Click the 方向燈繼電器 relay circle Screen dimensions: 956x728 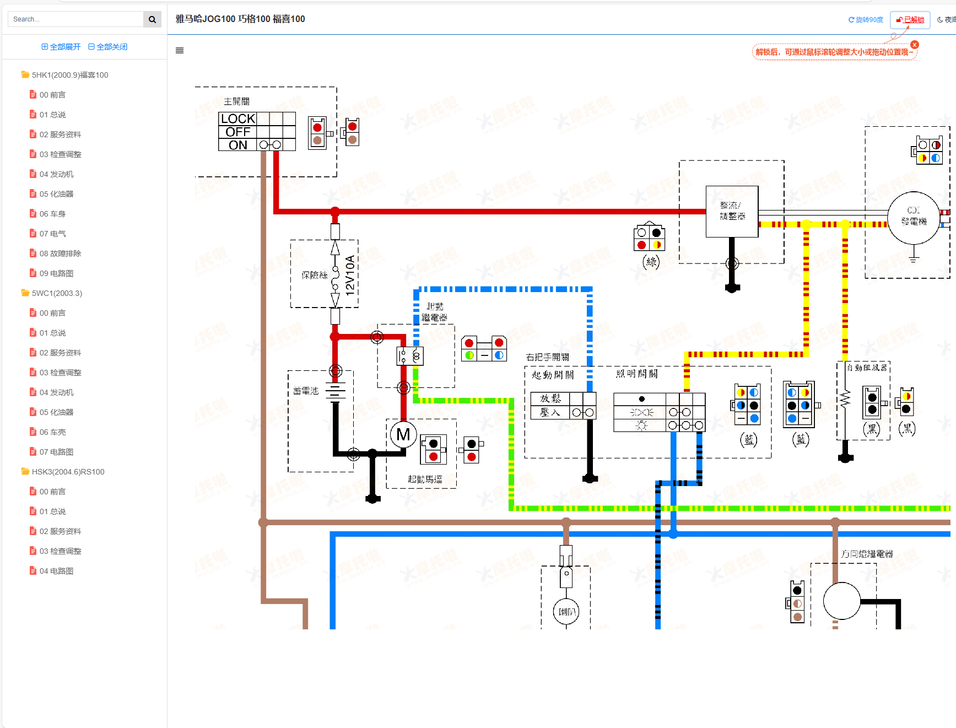click(x=842, y=601)
